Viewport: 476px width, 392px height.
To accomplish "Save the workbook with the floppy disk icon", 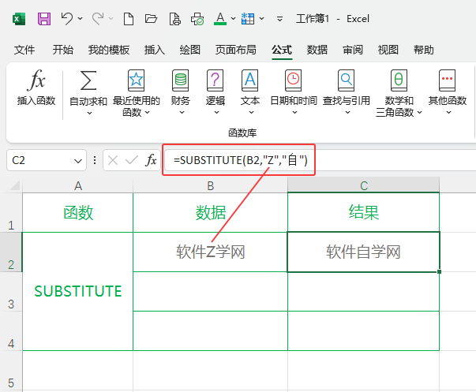I will (44, 19).
